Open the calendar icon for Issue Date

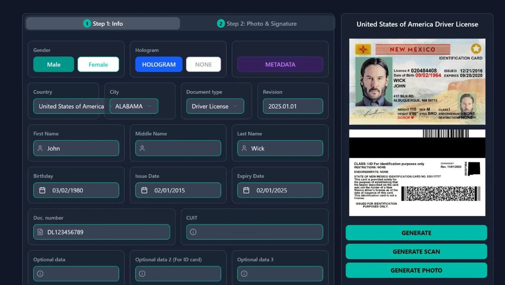tap(144, 190)
